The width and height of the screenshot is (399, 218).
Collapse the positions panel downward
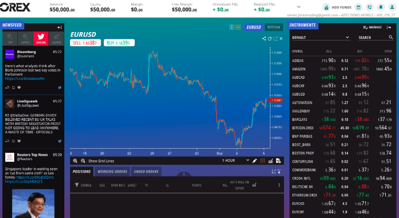279,172
